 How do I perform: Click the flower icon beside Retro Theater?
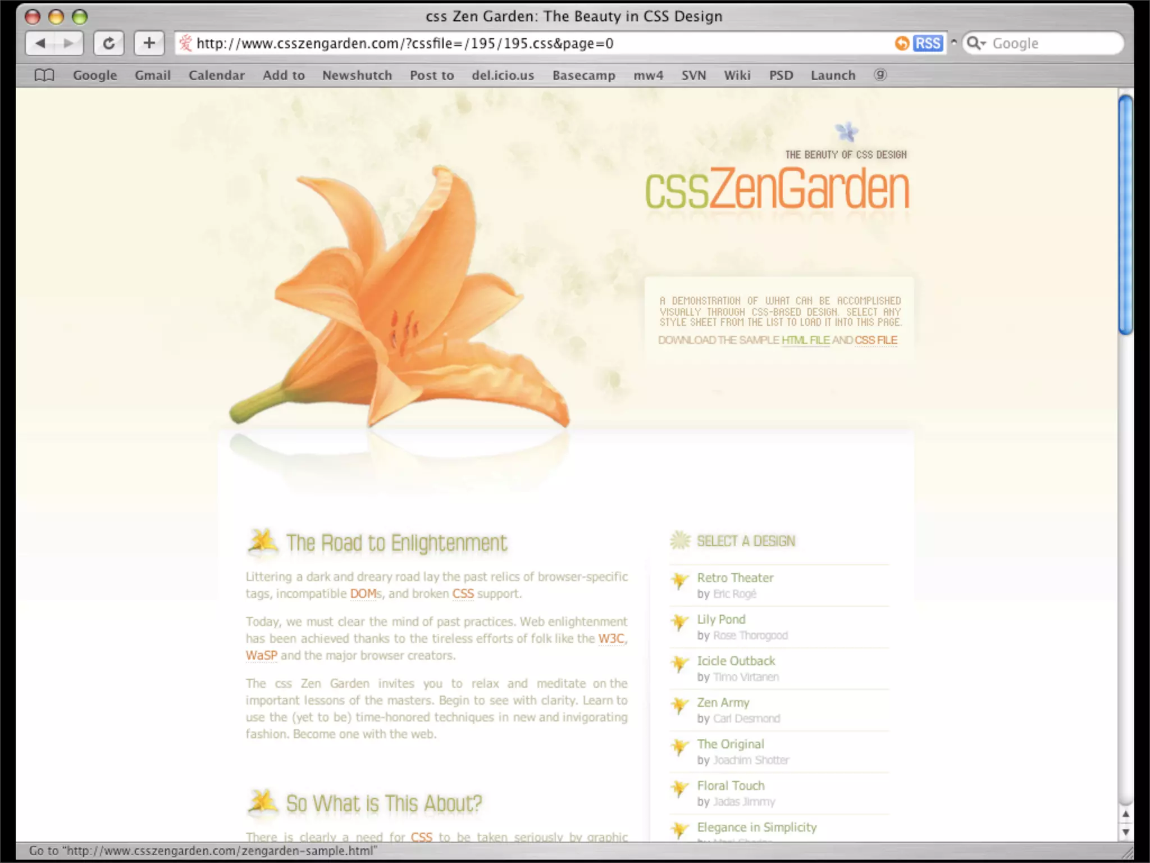click(x=679, y=582)
